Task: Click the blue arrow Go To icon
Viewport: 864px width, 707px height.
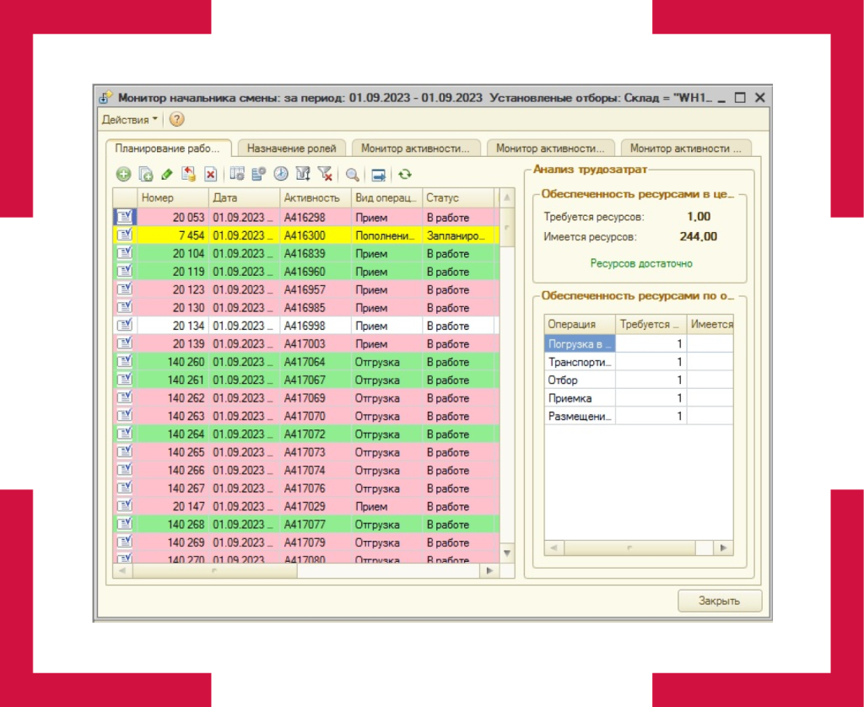Action: pos(379,175)
